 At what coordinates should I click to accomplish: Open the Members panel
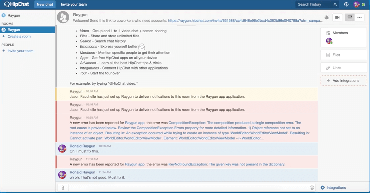344,38
